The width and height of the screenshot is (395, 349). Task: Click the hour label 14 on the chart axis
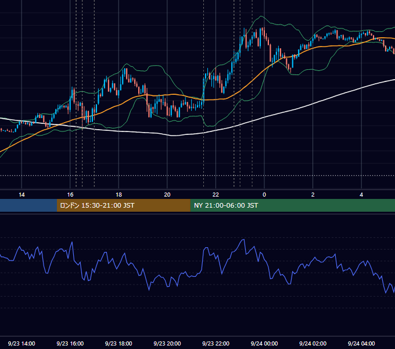tap(21, 194)
